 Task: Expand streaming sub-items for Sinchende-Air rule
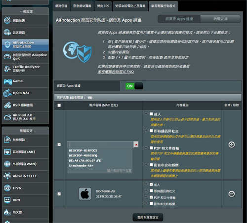pos(146,203)
